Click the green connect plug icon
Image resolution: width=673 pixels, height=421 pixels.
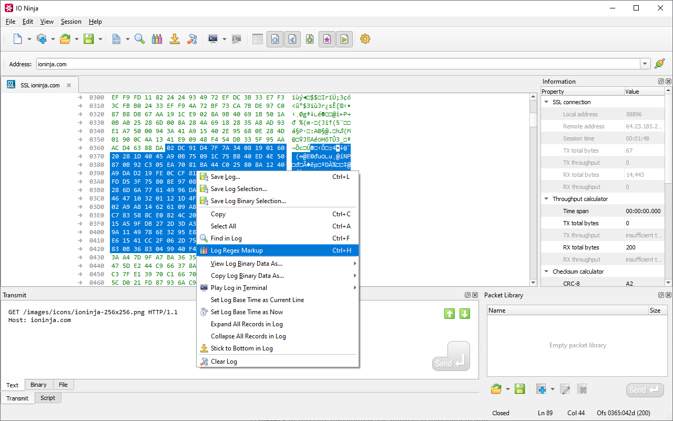point(659,64)
